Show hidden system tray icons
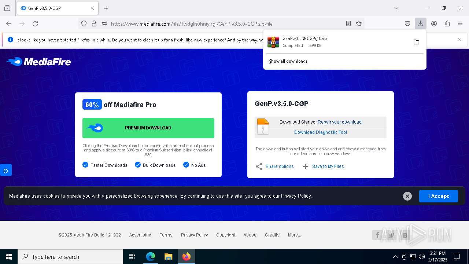 (x=395, y=257)
